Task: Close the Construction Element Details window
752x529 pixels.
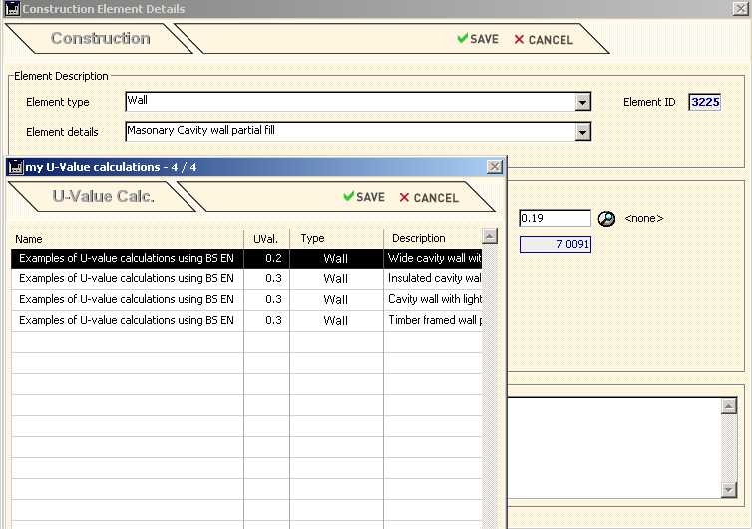Action: [x=740, y=8]
